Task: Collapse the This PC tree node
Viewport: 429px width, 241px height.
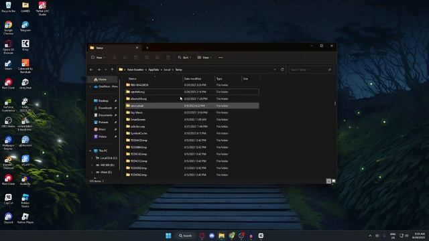Action: pos(90,151)
